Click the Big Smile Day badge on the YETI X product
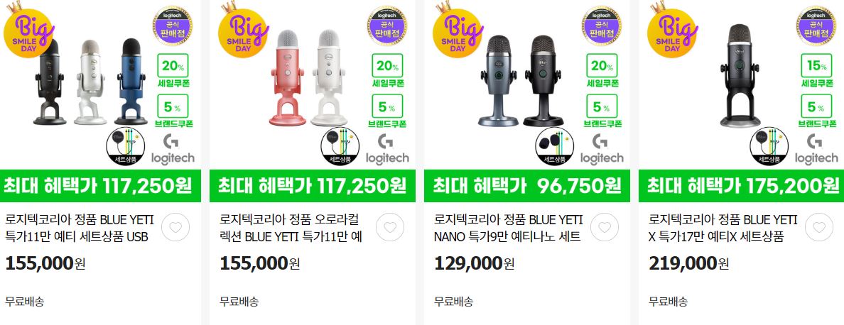This screenshot has height=325, width=844. point(672,31)
